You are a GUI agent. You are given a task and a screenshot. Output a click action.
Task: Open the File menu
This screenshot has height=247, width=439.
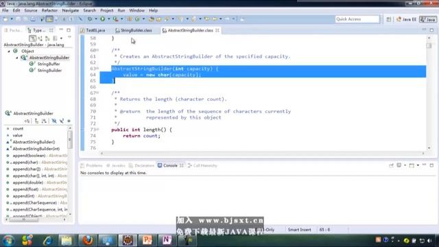5,10
